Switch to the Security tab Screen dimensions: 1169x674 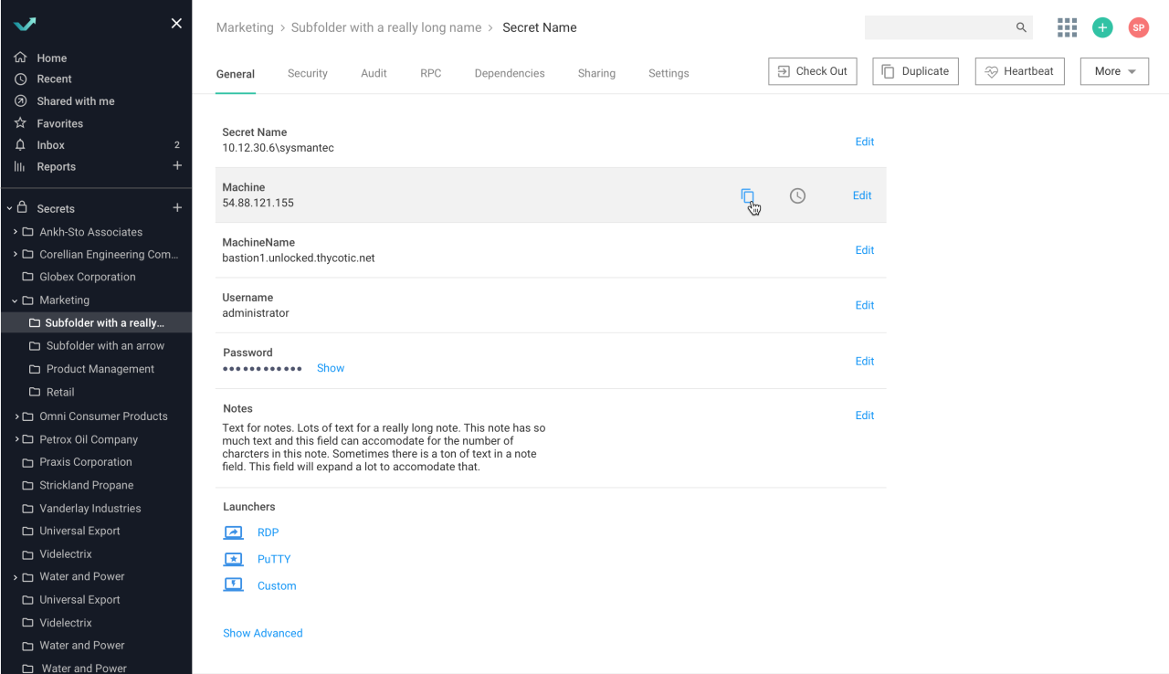click(x=308, y=72)
